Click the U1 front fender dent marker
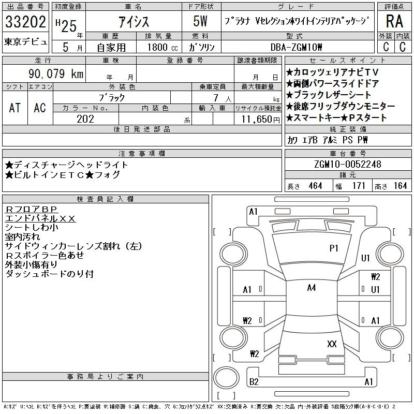This screenshot has width=414, height=414. click(x=365, y=258)
